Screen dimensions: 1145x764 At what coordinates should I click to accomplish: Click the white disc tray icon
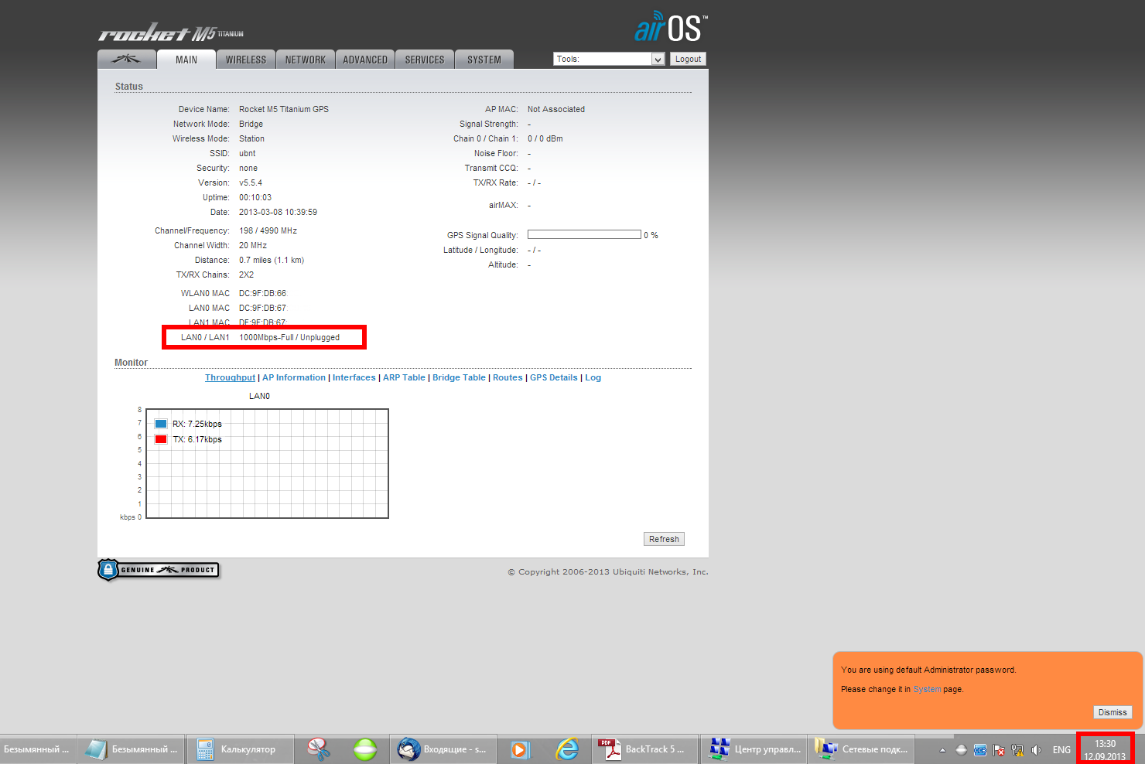coord(961,750)
